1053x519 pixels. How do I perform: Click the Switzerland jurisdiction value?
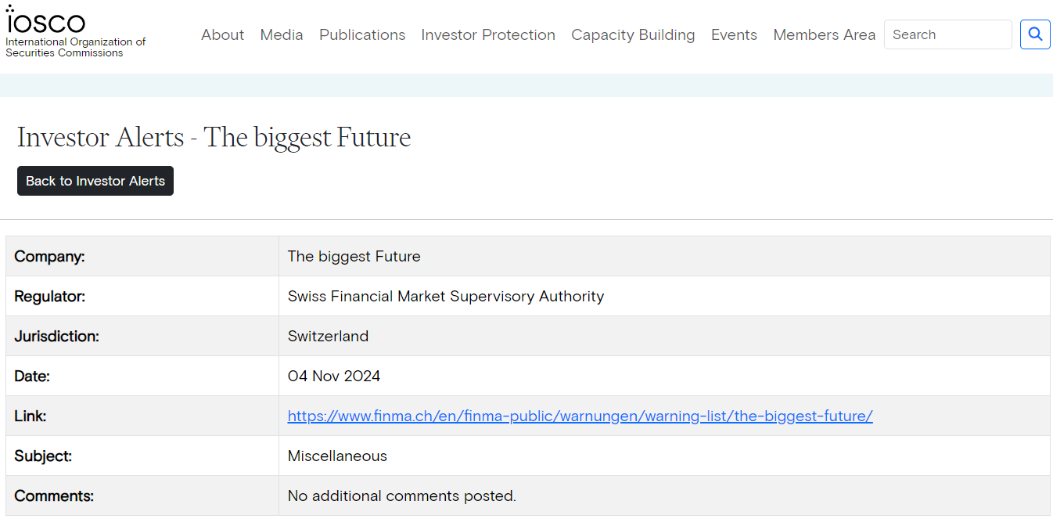(328, 337)
